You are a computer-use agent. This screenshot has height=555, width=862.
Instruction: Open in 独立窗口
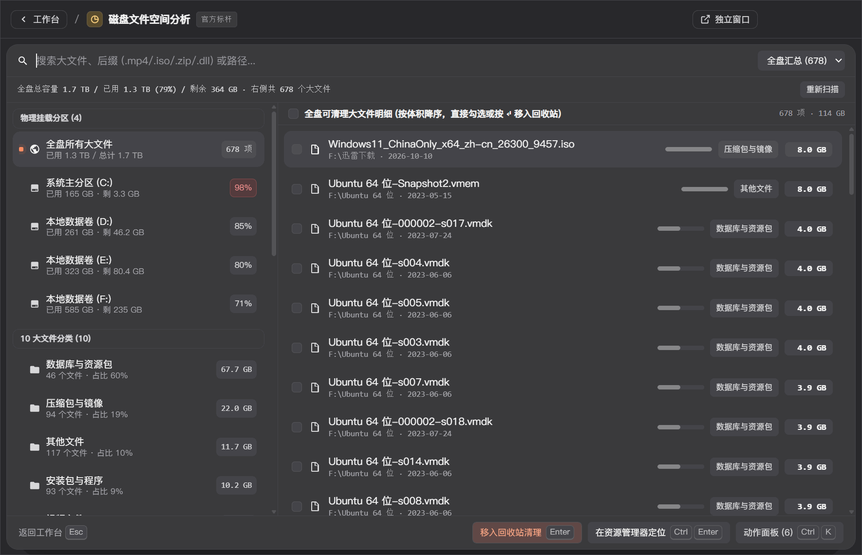pyautogui.click(x=725, y=19)
